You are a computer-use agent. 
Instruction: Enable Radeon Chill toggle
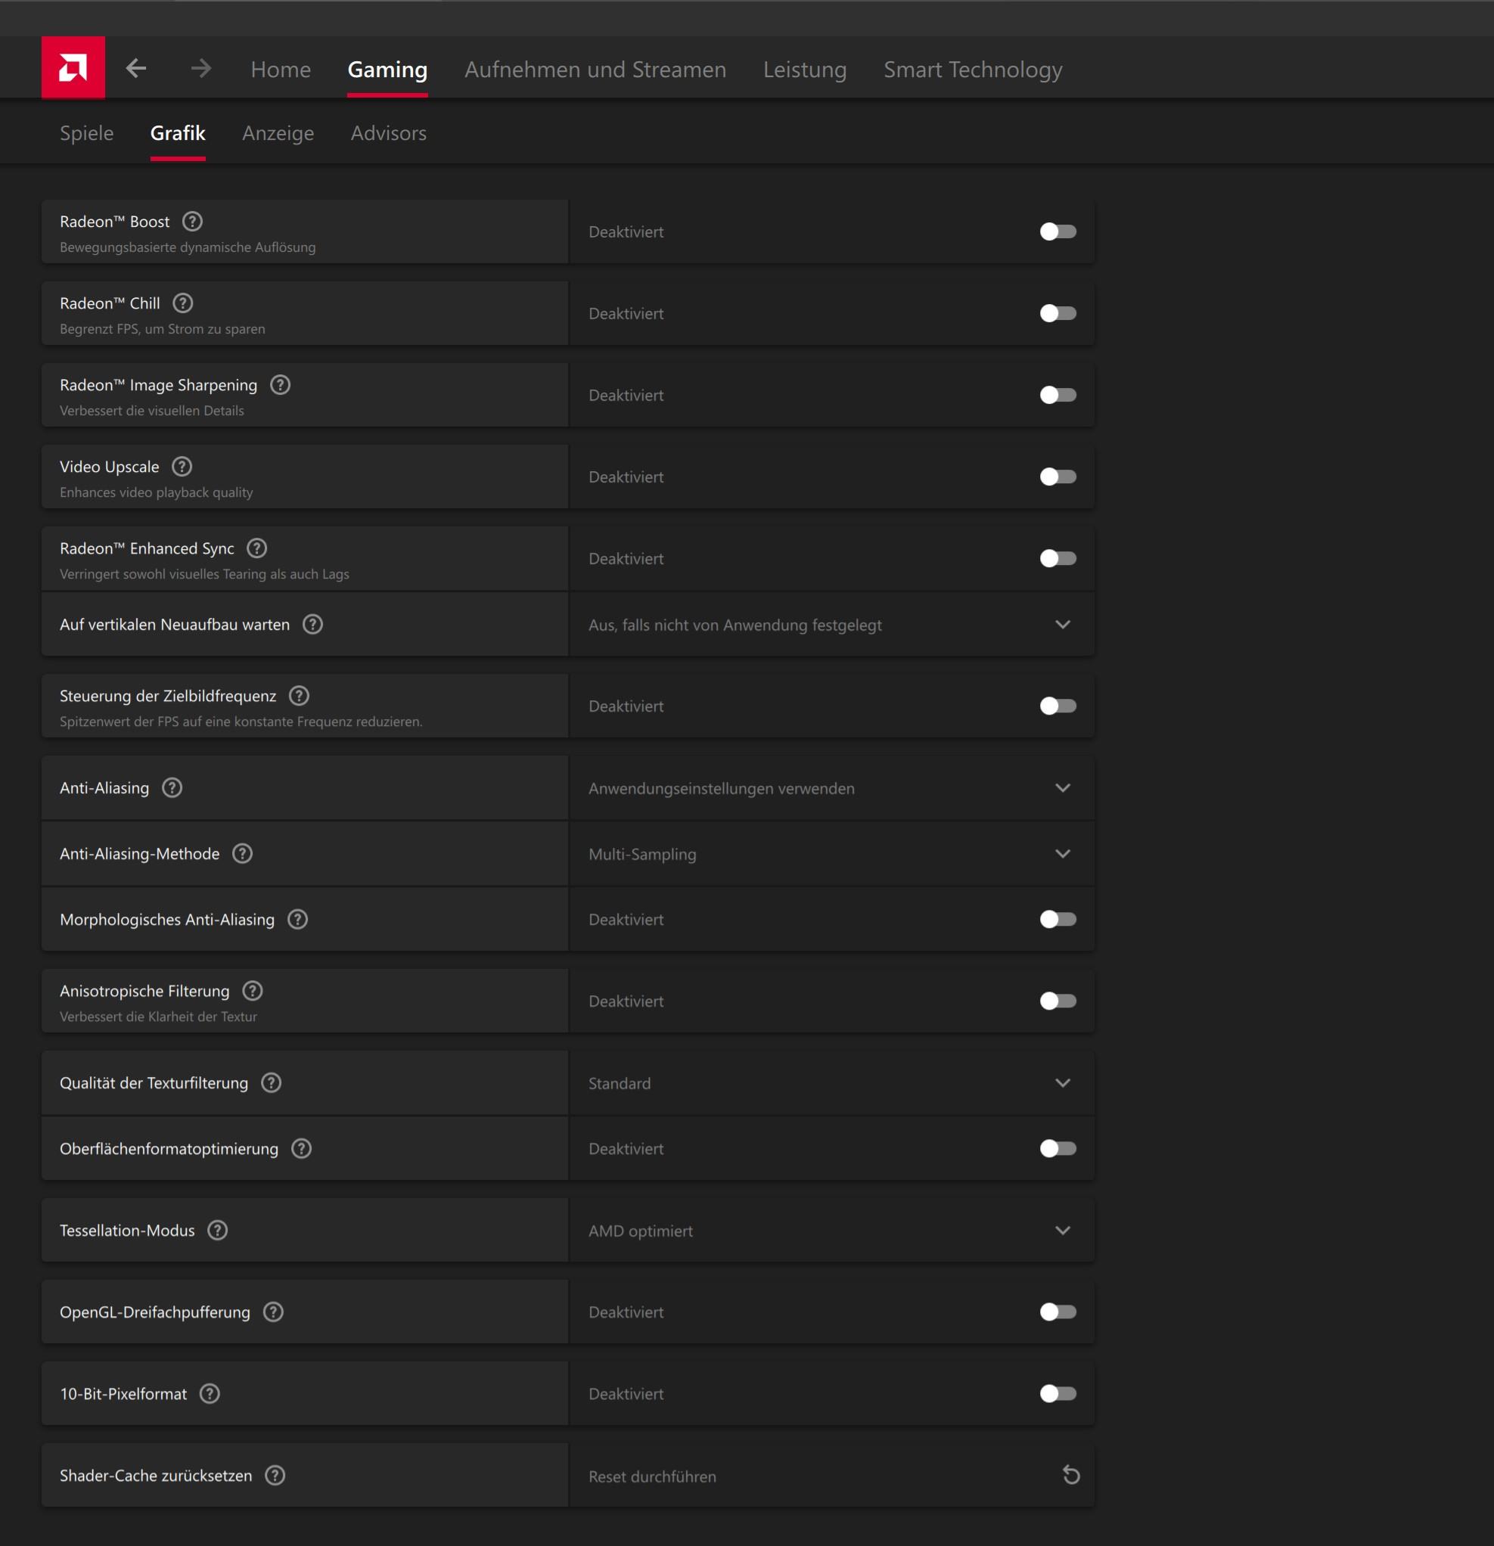(x=1058, y=314)
